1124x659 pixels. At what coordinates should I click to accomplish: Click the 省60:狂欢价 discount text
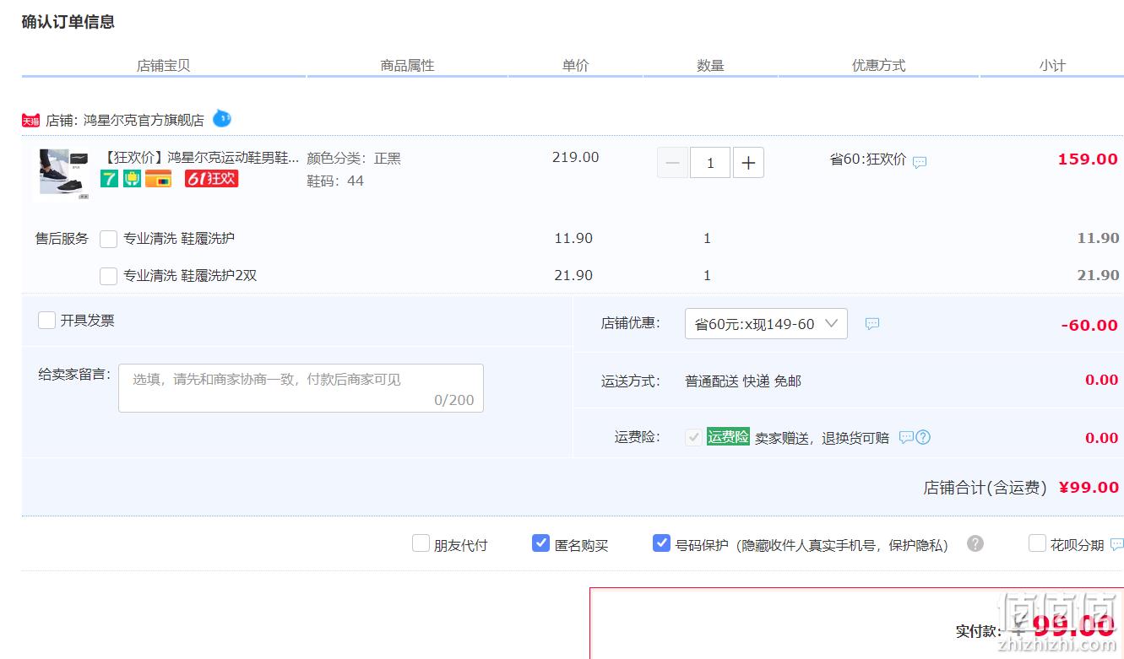[868, 159]
